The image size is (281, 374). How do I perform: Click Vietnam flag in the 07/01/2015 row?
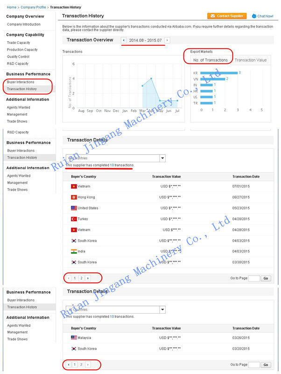pyautogui.click(x=74, y=186)
